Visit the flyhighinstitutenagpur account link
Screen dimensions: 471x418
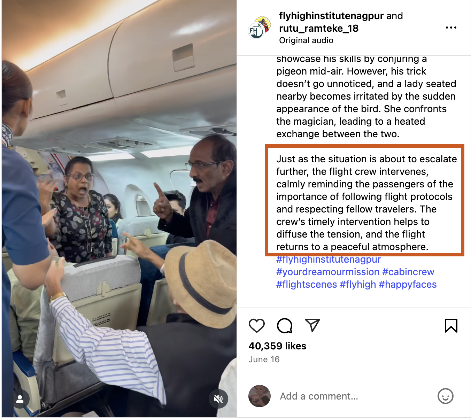point(331,16)
